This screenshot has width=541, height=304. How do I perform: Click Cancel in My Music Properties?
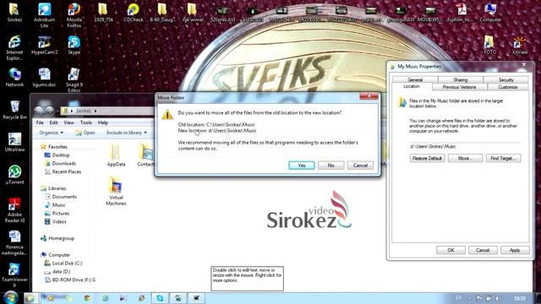click(483, 250)
